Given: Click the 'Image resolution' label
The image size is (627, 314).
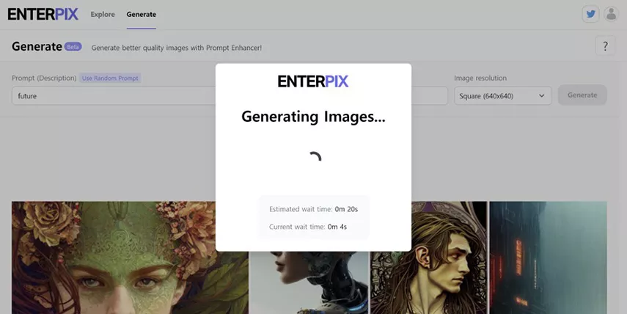Looking at the screenshot, I should 480,78.
